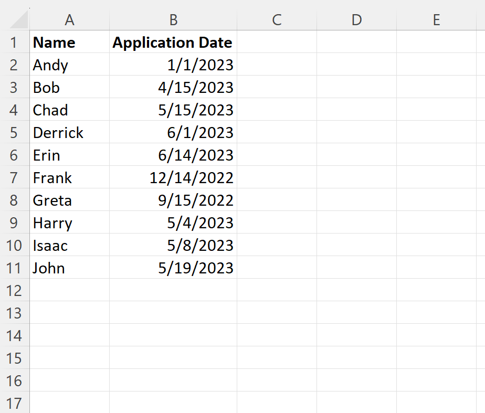
Task: Select the cell containing Andy
Action: pos(70,65)
